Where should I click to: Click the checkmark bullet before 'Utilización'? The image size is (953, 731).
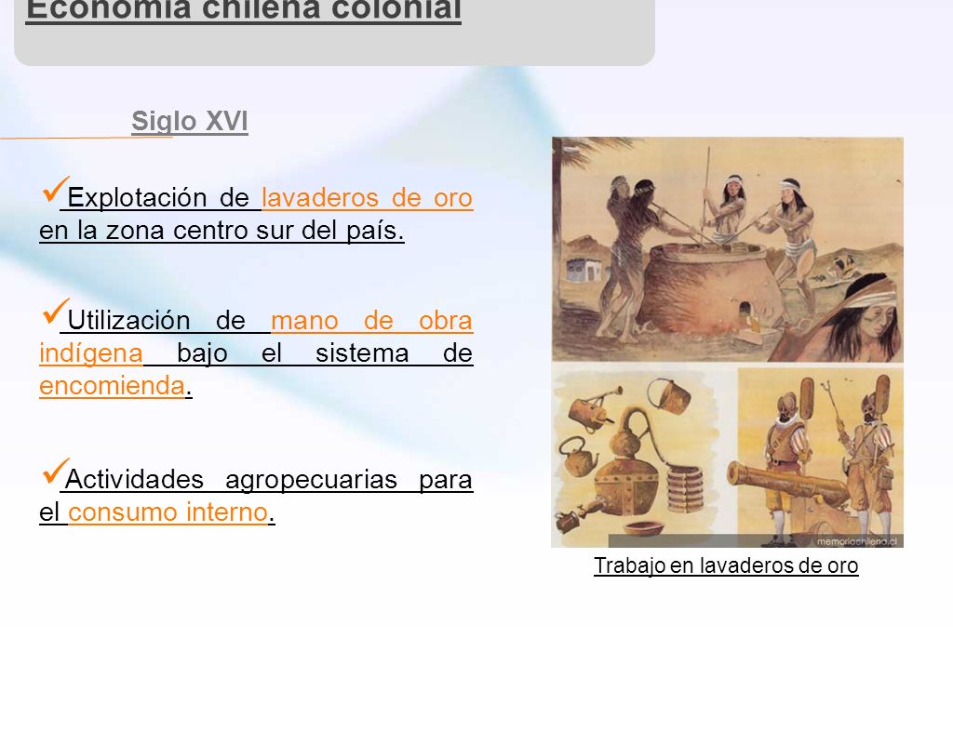pyautogui.click(x=55, y=312)
